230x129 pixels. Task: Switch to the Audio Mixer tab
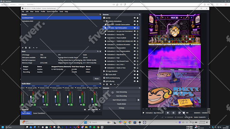[x=26, y=113]
